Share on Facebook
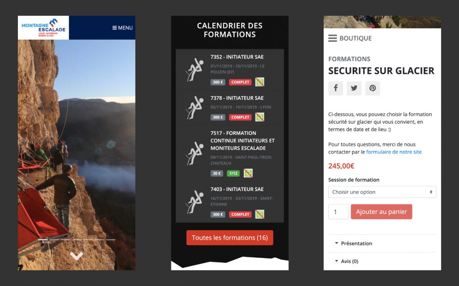The height and width of the screenshot is (286, 459). tap(335, 88)
